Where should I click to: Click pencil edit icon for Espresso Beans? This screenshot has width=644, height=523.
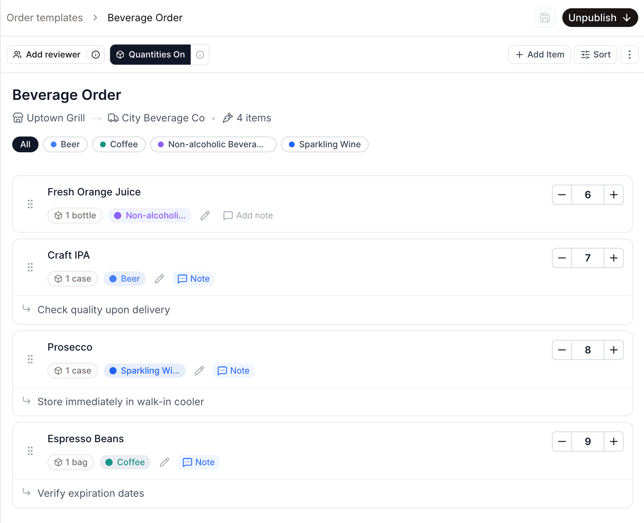[x=164, y=462]
